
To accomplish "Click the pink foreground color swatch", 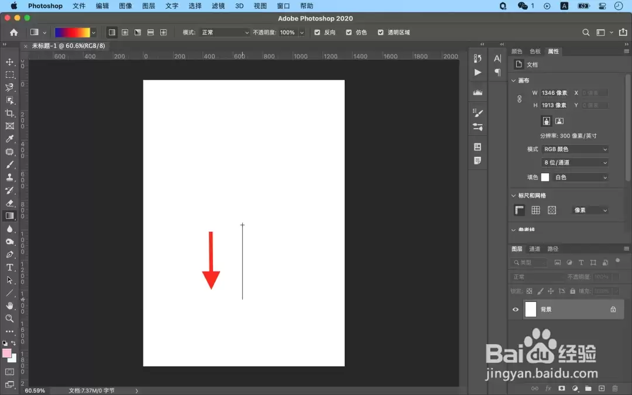I will tap(6, 353).
